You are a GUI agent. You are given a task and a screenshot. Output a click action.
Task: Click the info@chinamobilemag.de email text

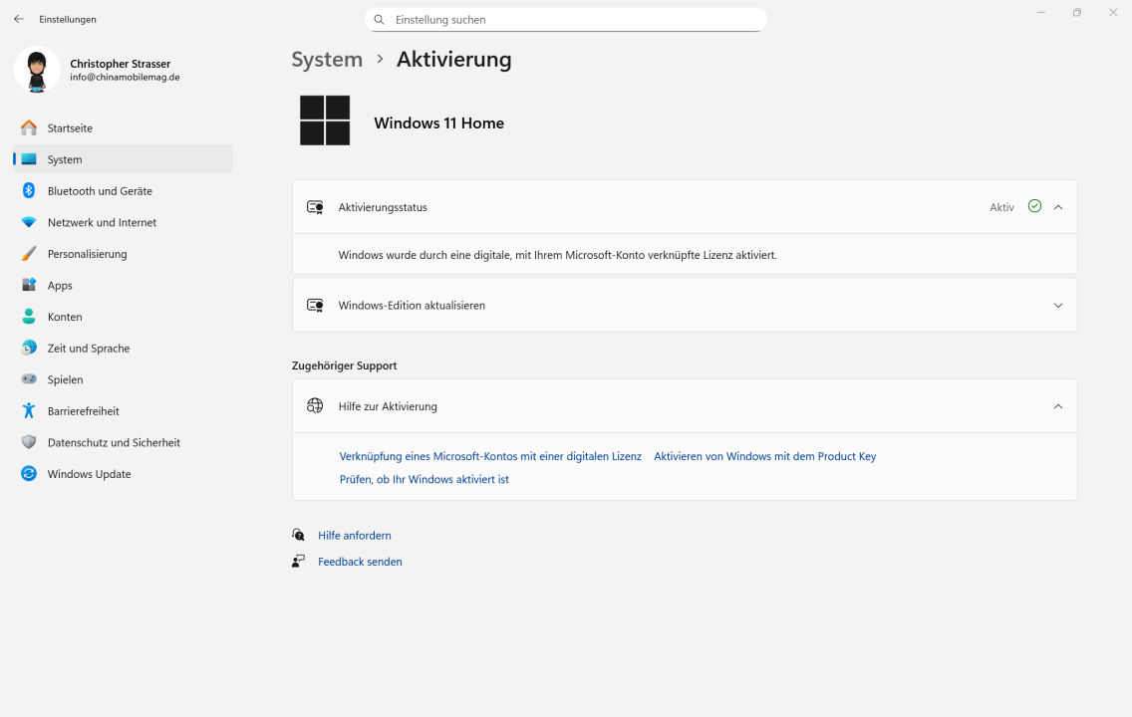click(x=125, y=78)
